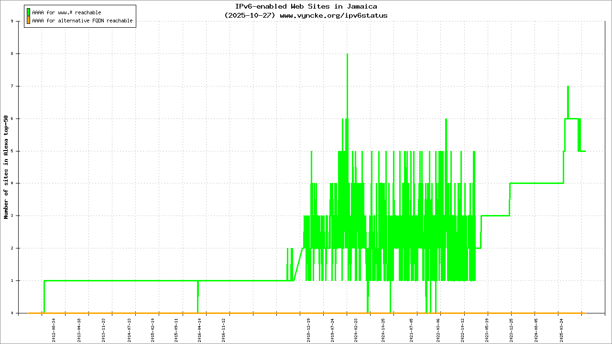Select the 2022-03-06 date tick label
Viewport: 612px width, 344px height.
[x=438, y=328]
